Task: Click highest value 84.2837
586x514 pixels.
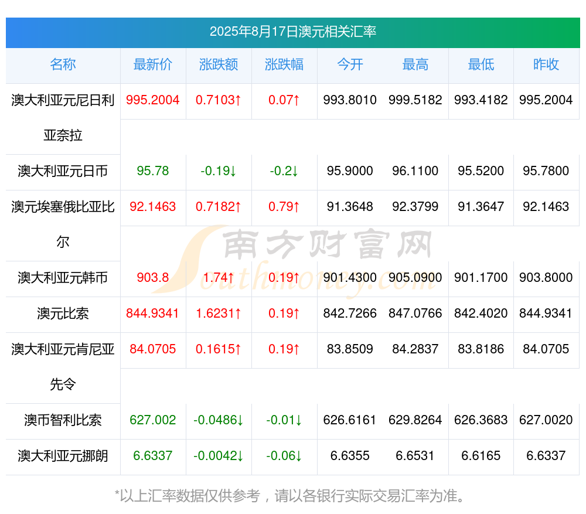Action: [x=415, y=349]
